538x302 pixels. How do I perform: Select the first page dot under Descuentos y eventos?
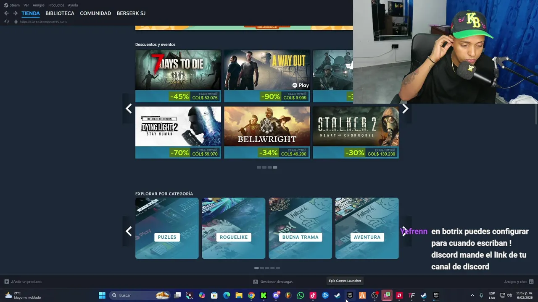tap(259, 167)
